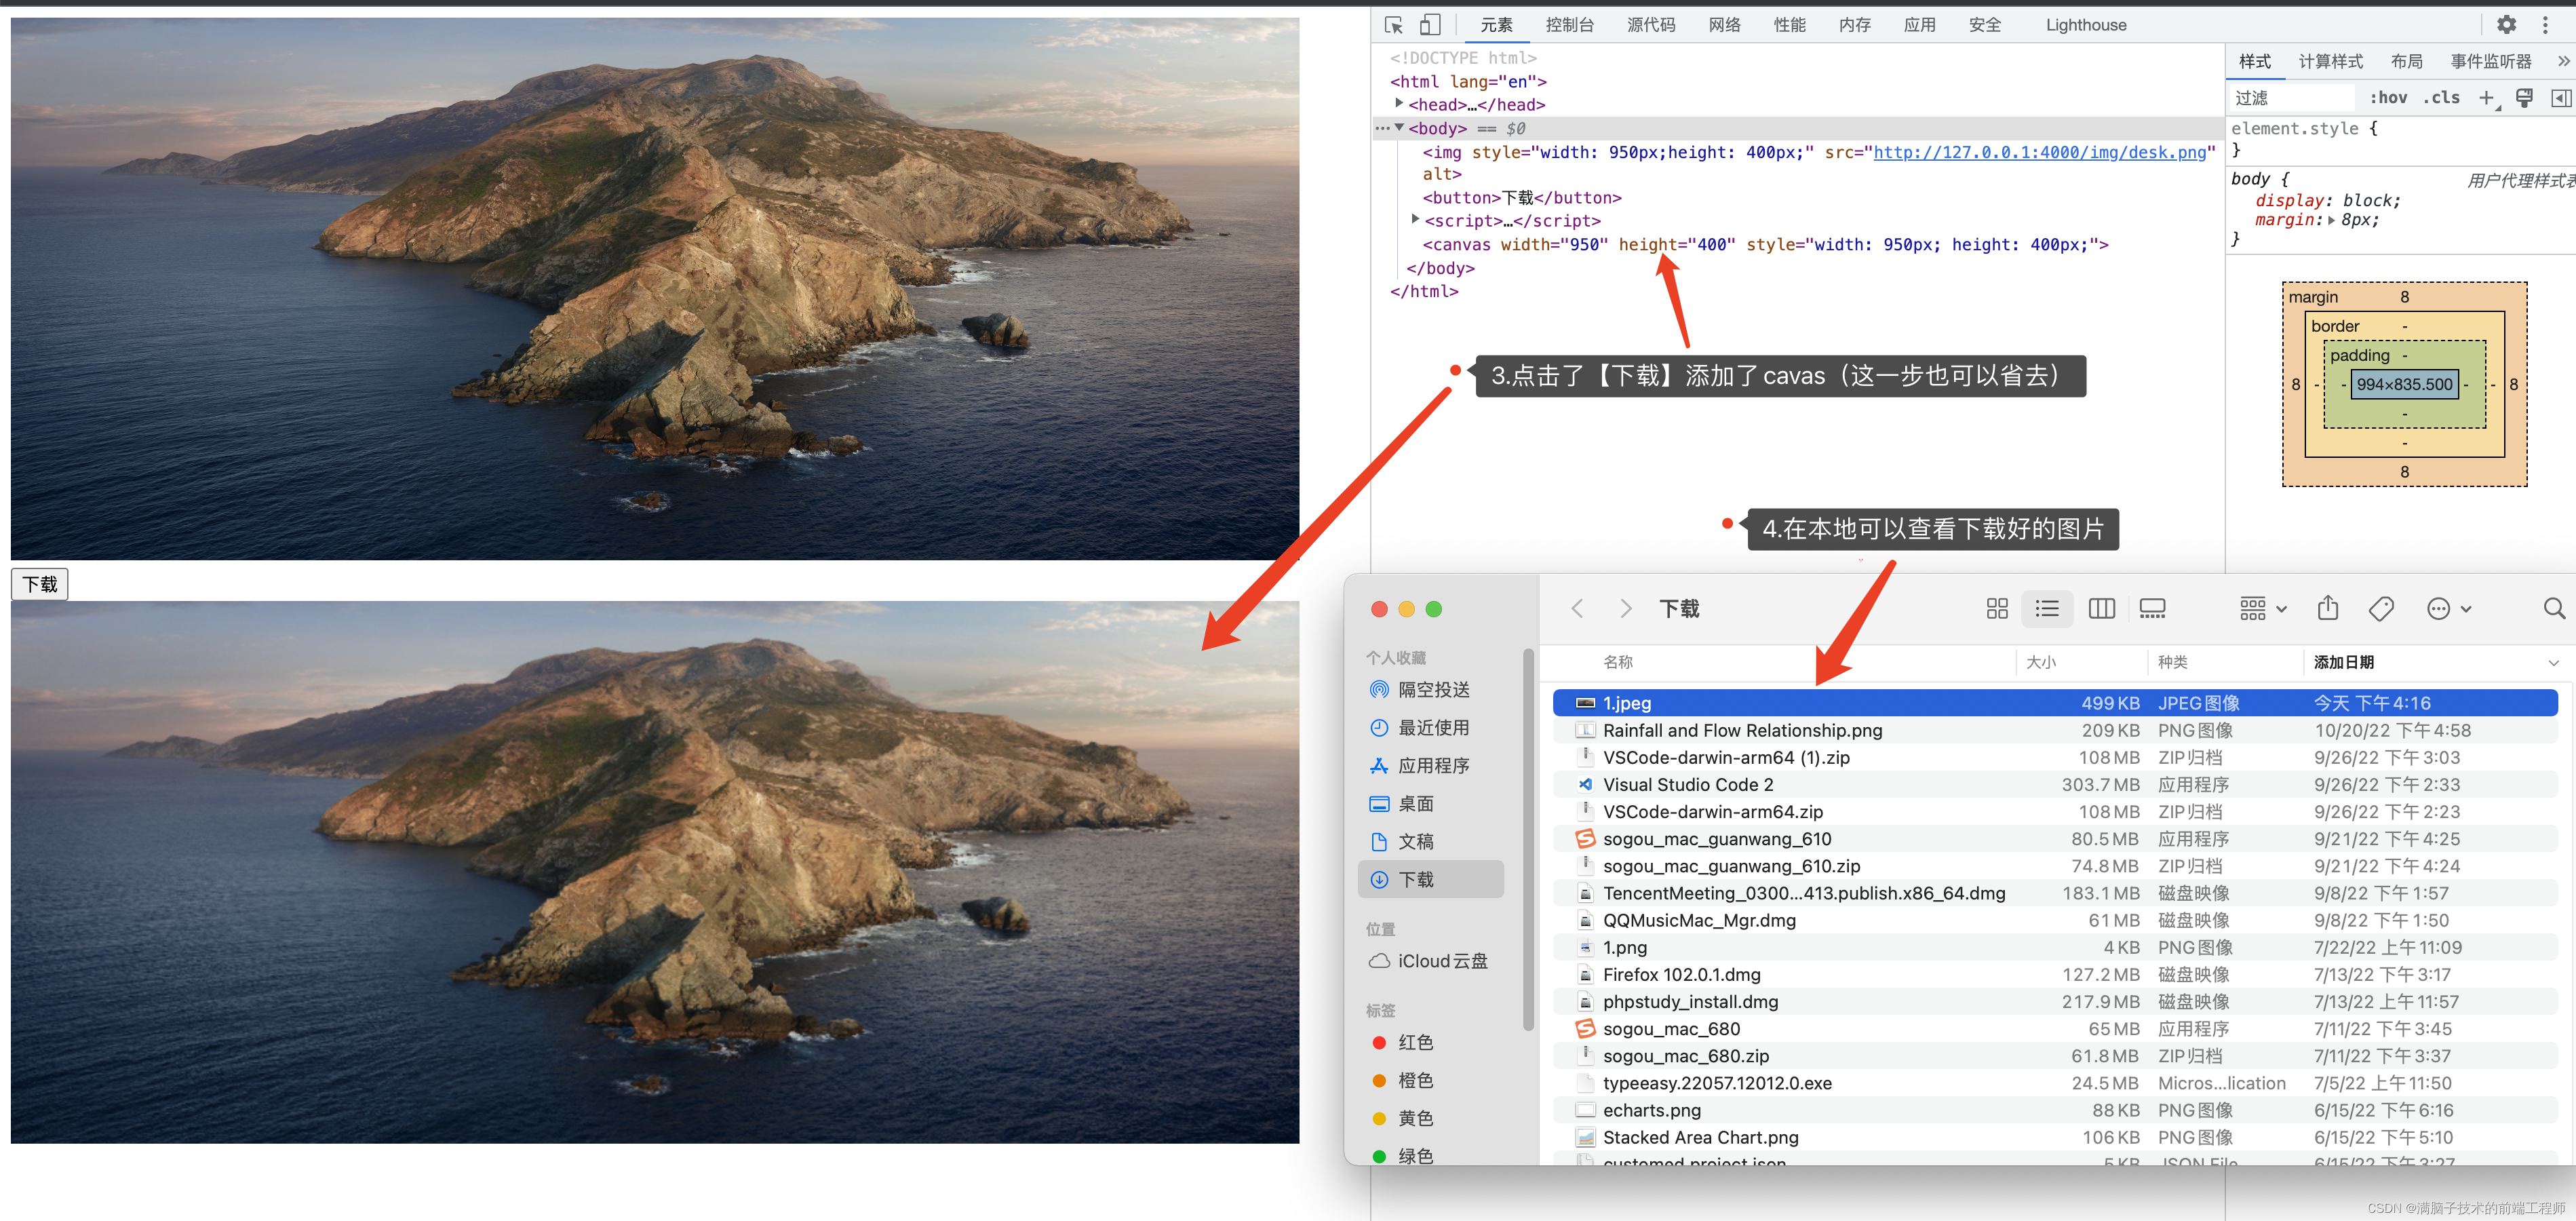Click the 下载 button on page
Viewport: 2576px width, 1221px height.
pyautogui.click(x=40, y=584)
